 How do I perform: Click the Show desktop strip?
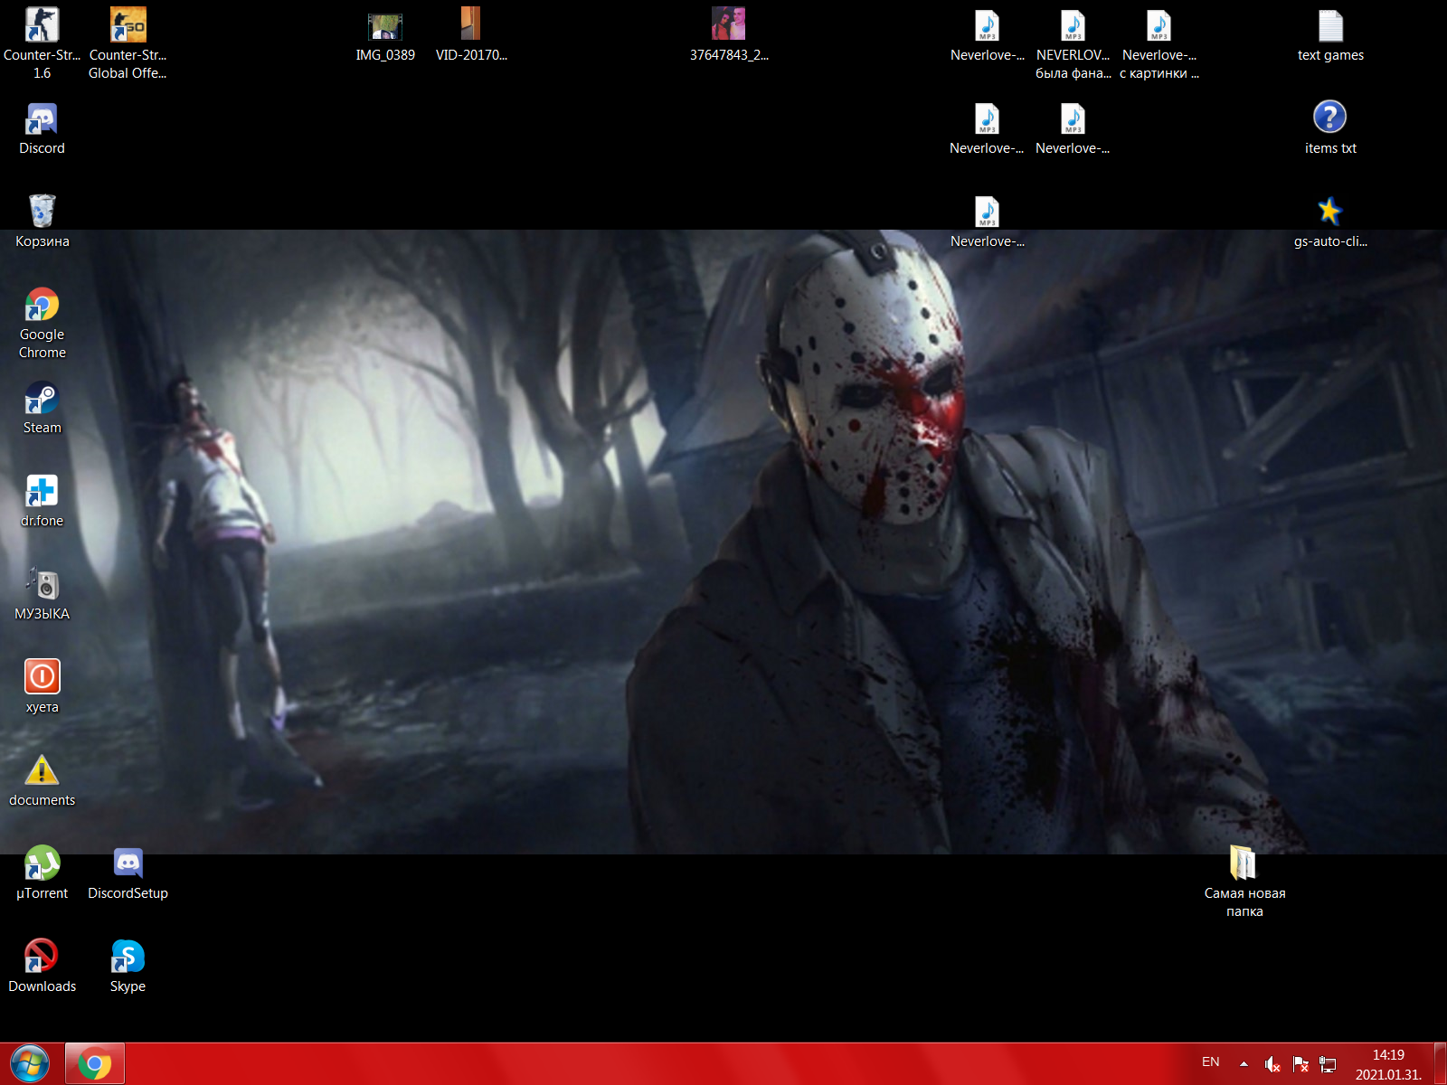(x=1440, y=1063)
